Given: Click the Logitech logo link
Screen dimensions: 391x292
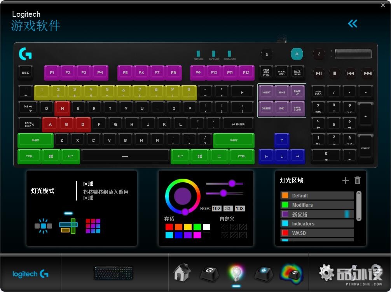Looking at the screenshot, I should (30, 274).
